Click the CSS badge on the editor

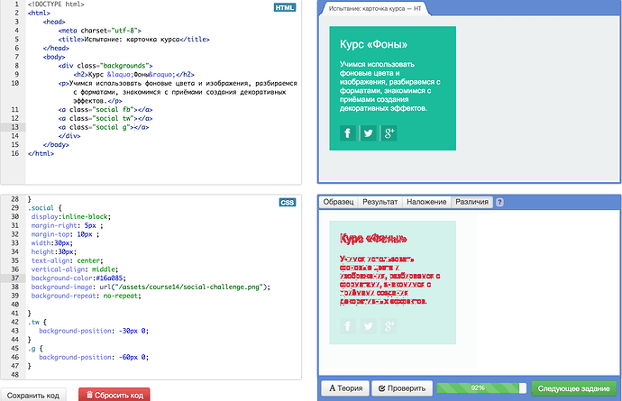(x=288, y=202)
